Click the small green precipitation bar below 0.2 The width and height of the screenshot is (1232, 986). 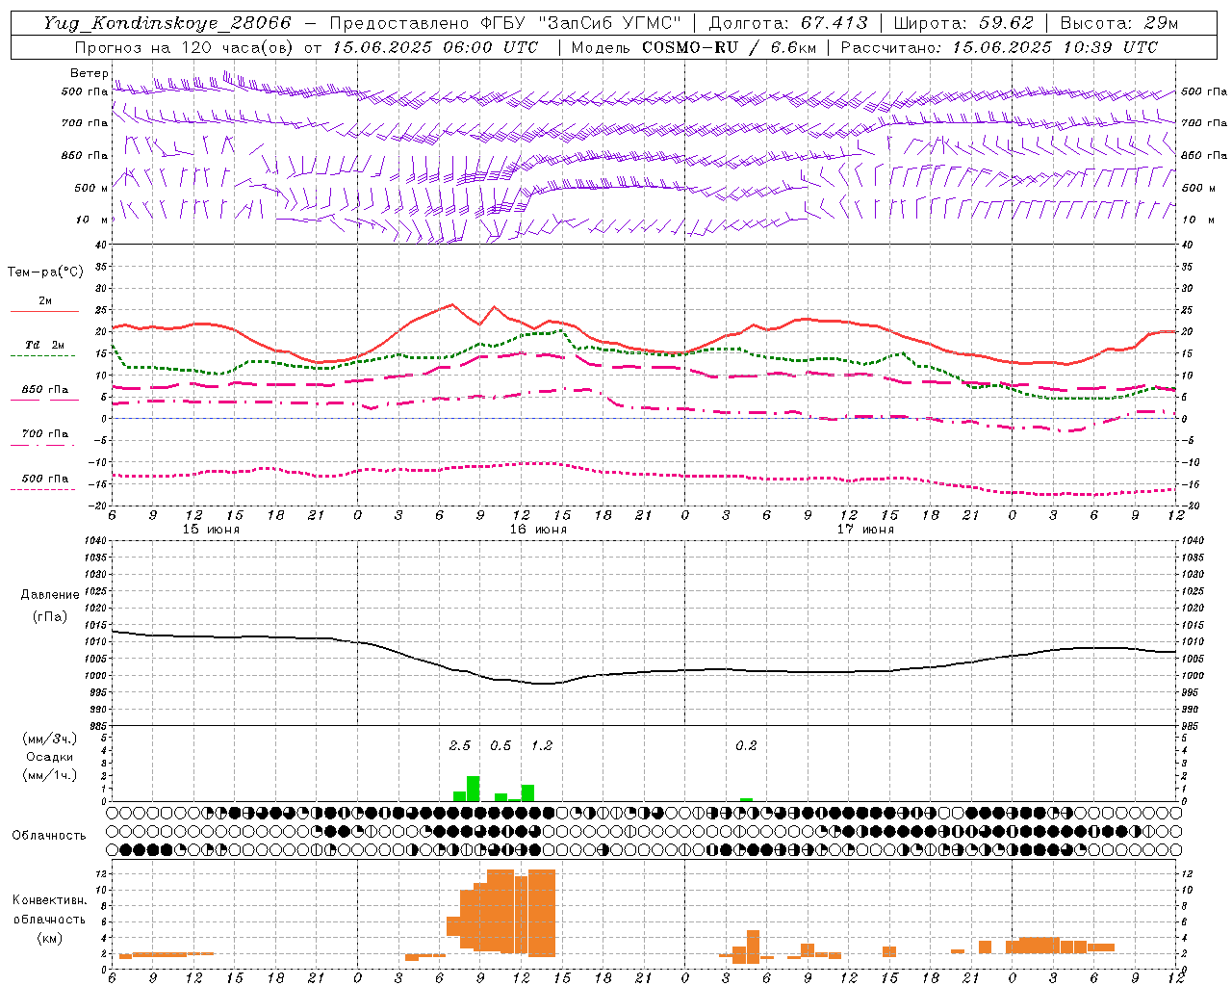746,799
